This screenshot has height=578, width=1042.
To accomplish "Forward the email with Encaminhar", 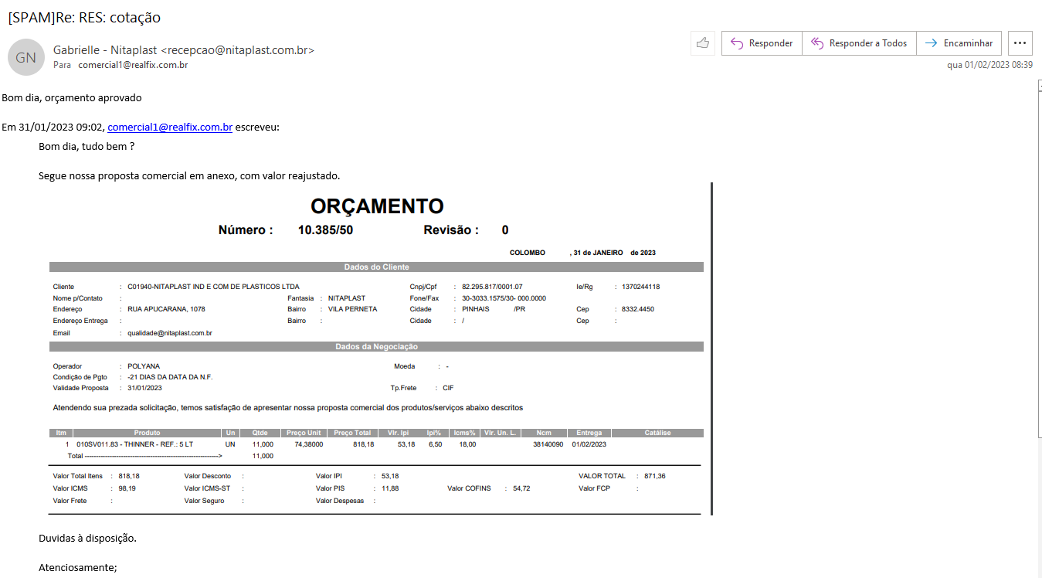I will 959,43.
